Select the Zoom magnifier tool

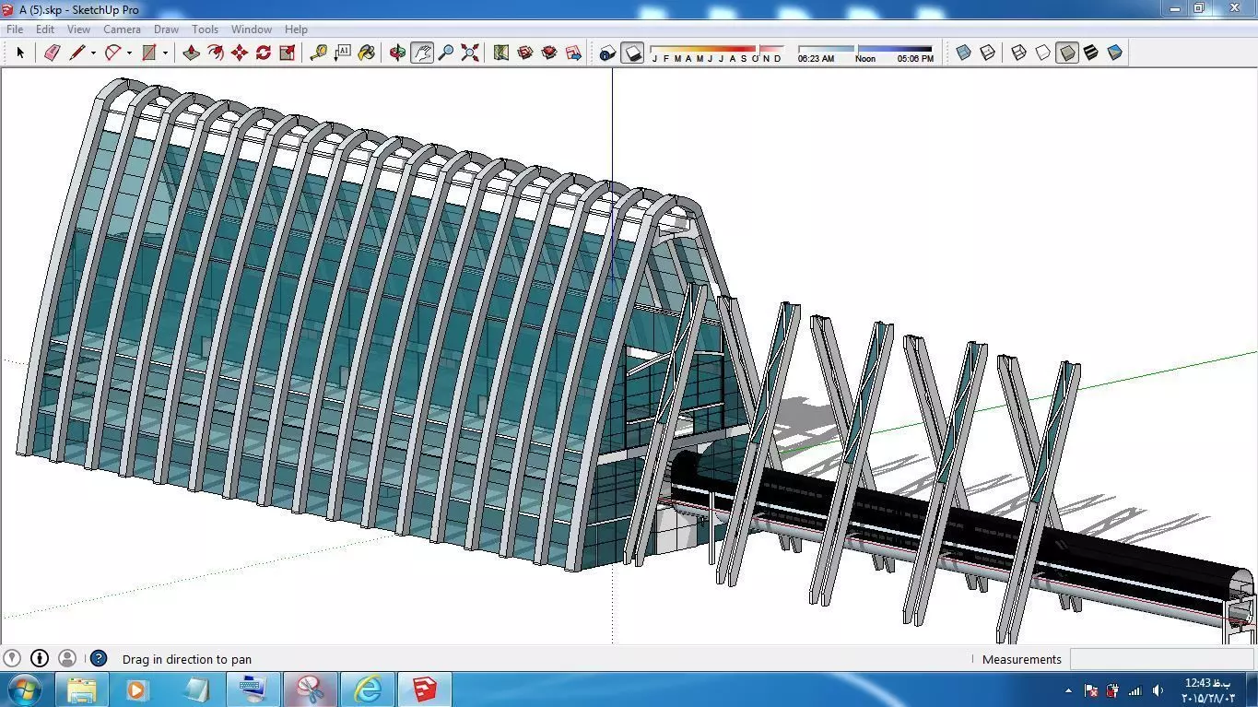click(x=445, y=53)
